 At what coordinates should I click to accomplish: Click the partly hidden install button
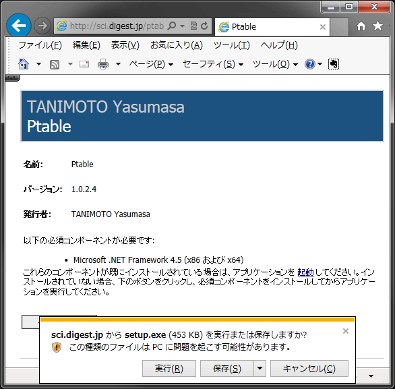point(30,322)
